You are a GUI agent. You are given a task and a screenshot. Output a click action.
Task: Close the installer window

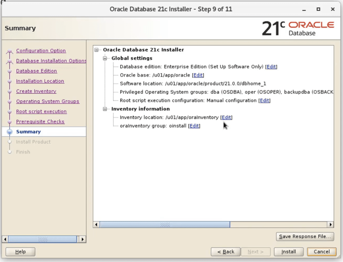point(333,9)
